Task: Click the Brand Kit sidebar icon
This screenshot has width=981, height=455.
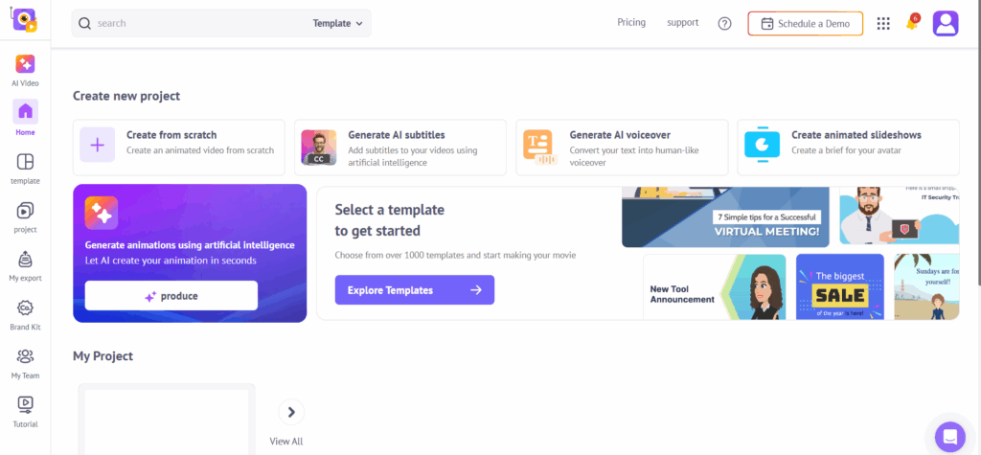Action: (25, 309)
